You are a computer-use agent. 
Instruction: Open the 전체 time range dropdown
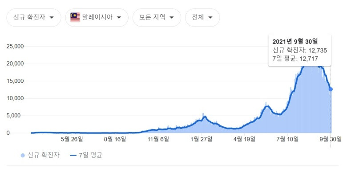pos(202,17)
